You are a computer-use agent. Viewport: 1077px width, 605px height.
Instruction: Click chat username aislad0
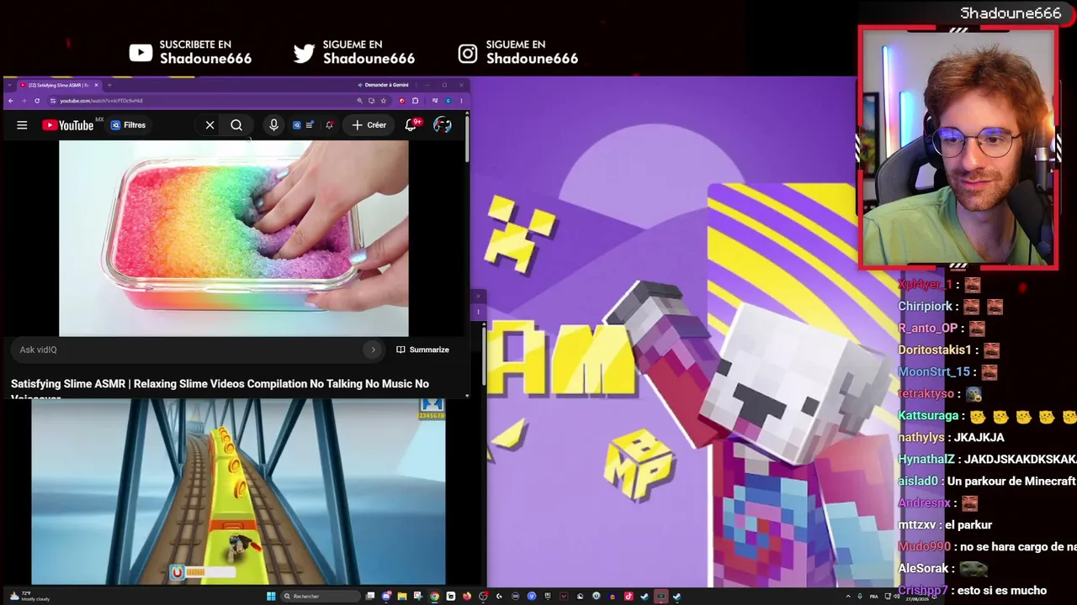(x=918, y=481)
